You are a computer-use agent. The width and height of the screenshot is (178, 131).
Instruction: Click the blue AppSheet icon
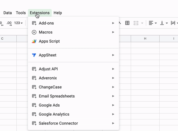[x=34, y=55]
